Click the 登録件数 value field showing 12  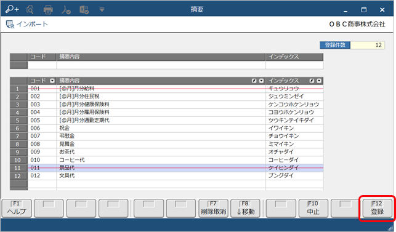tap(368, 45)
